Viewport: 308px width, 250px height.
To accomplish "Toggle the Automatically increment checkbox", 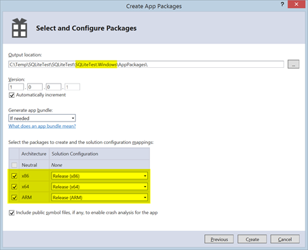I will tap(12, 95).
